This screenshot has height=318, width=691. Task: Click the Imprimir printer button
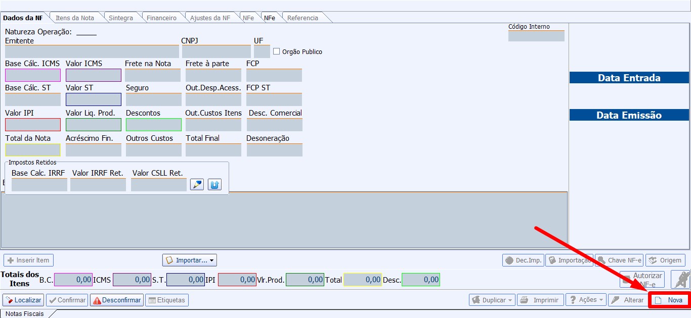tap(540, 300)
